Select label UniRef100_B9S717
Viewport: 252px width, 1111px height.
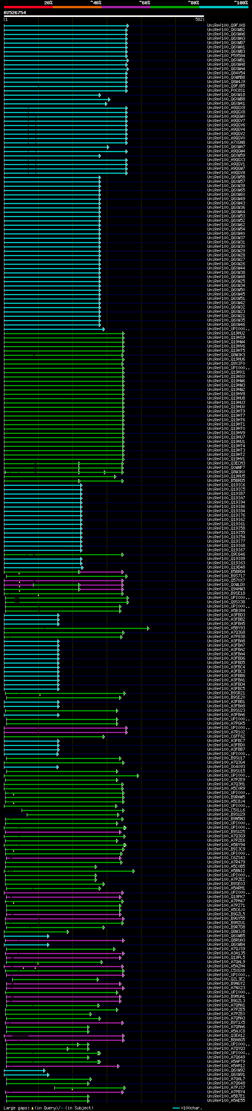[x=226, y=576]
